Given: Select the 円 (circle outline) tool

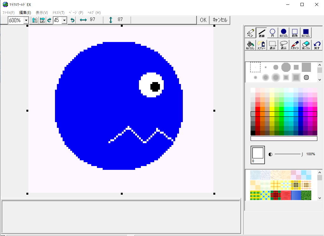Looking at the screenshot, I should coord(272,33).
